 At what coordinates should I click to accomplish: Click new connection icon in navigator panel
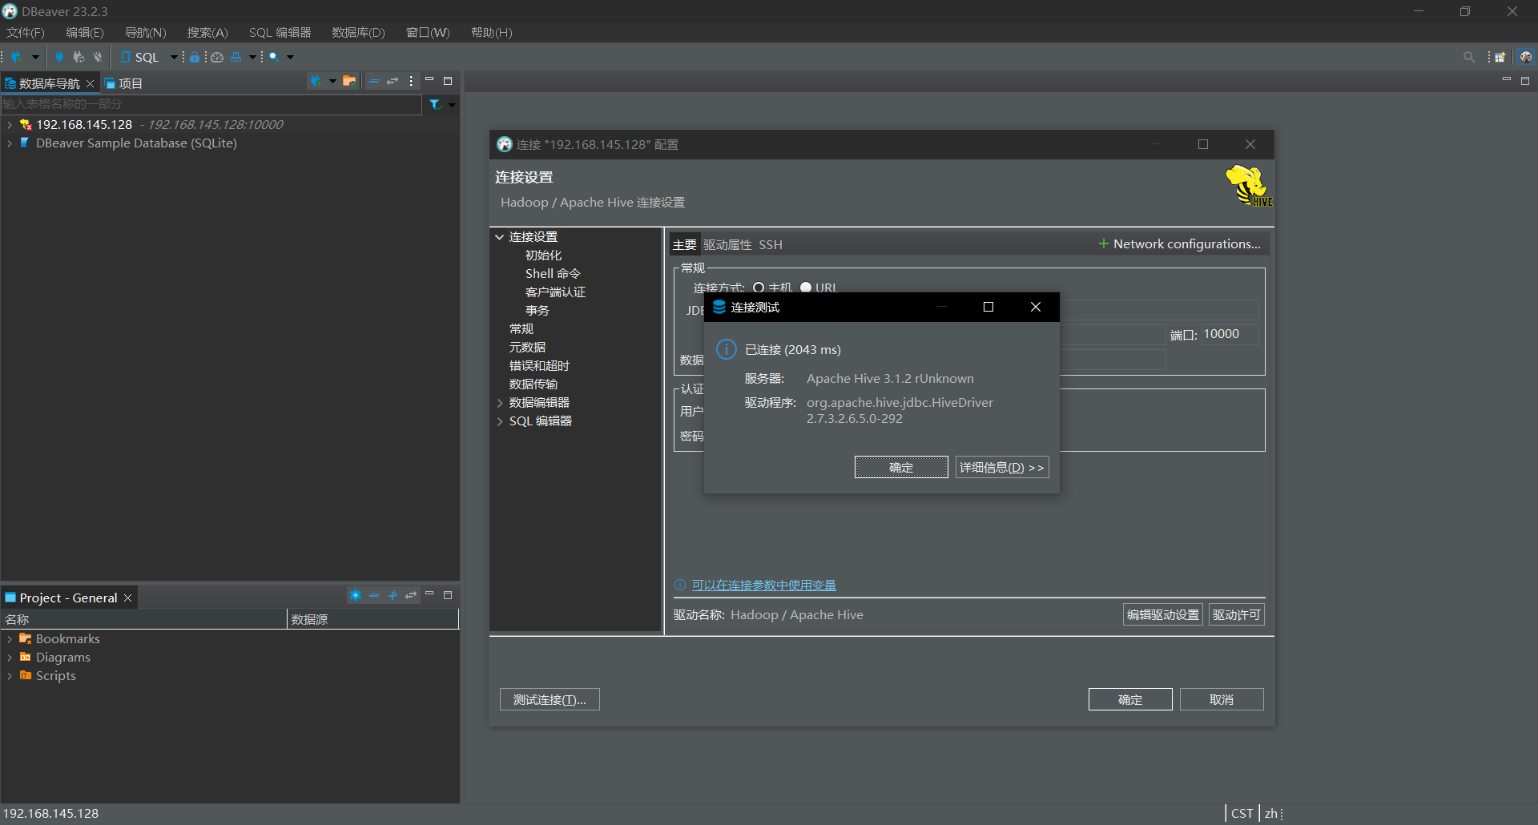click(316, 81)
